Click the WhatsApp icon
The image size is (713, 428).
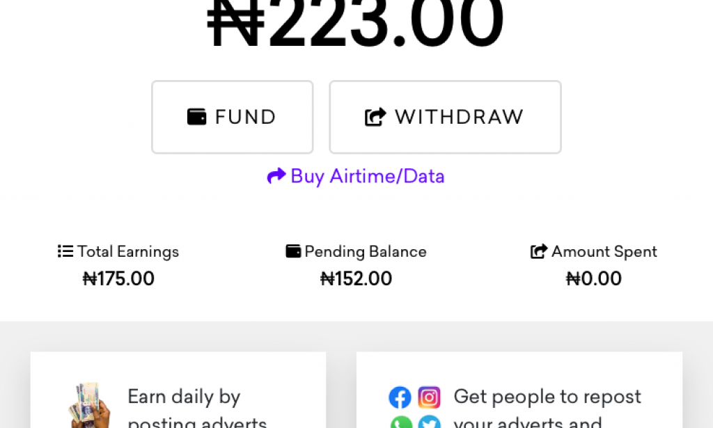tap(400, 423)
